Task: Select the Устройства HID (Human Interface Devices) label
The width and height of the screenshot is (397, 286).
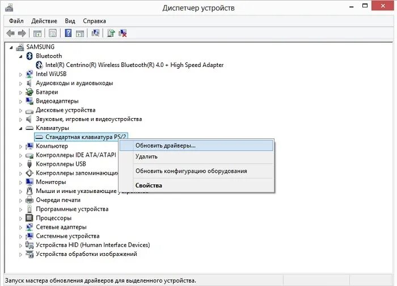Action: pos(93,245)
